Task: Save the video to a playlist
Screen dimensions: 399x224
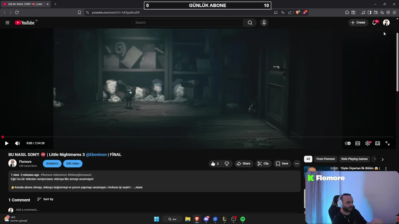Action: pyautogui.click(x=282, y=164)
